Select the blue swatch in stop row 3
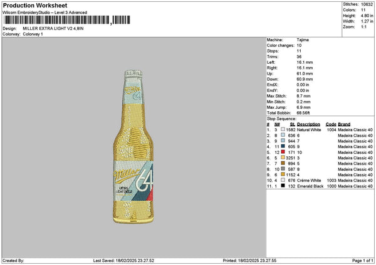Screen dimensions: 376x265 pos(283,141)
